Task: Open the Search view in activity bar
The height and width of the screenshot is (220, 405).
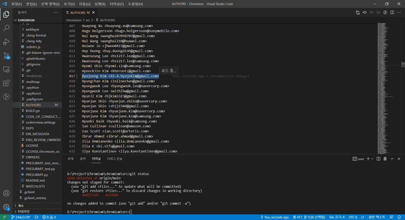Action: click(x=6, y=28)
